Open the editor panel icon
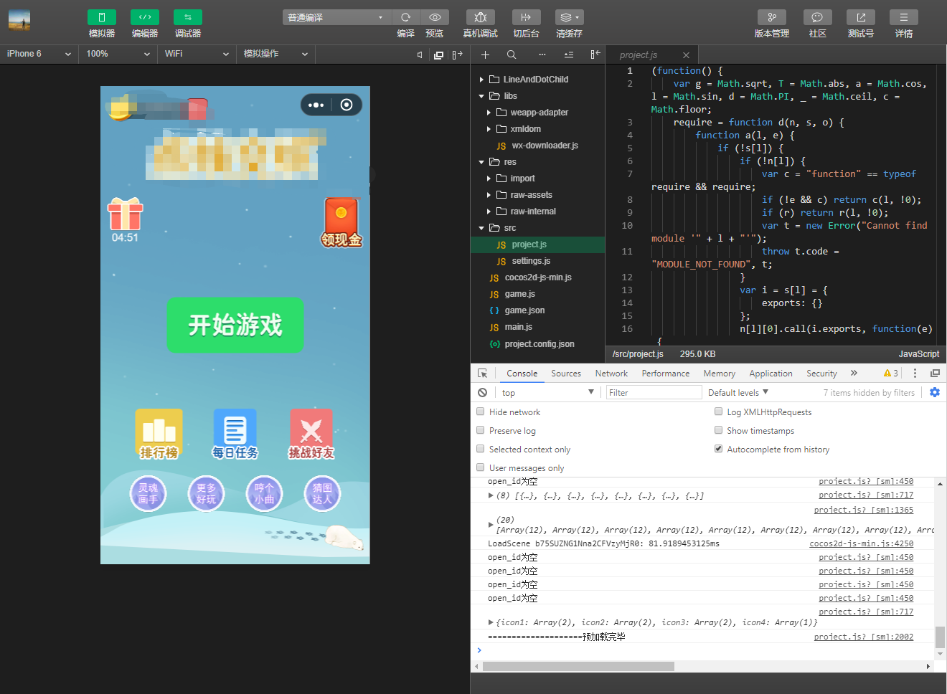 point(144,17)
